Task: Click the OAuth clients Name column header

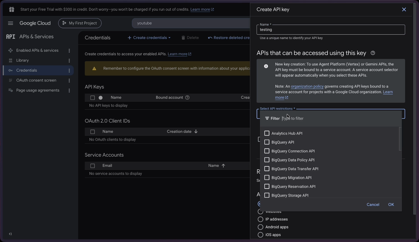Action: coord(108,131)
